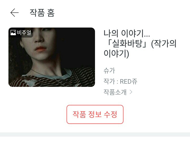The height and width of the screenshot is (143, 190).
Task: Click the 작가 label before RED쥬
Action: pyautogui.click(x=109, y=82)
